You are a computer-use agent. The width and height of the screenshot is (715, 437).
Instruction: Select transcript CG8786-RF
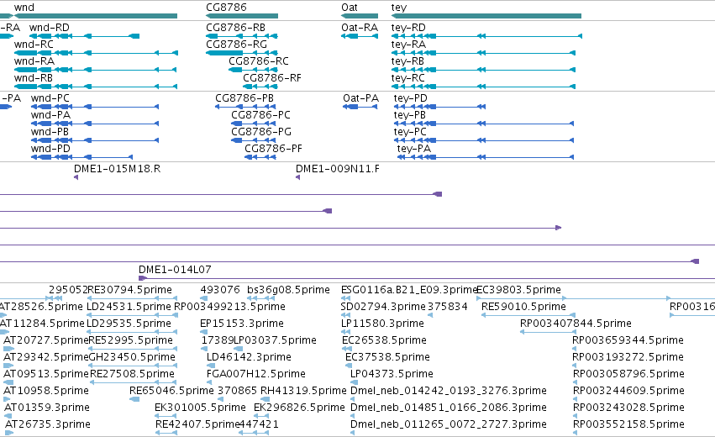coord(272,78)
